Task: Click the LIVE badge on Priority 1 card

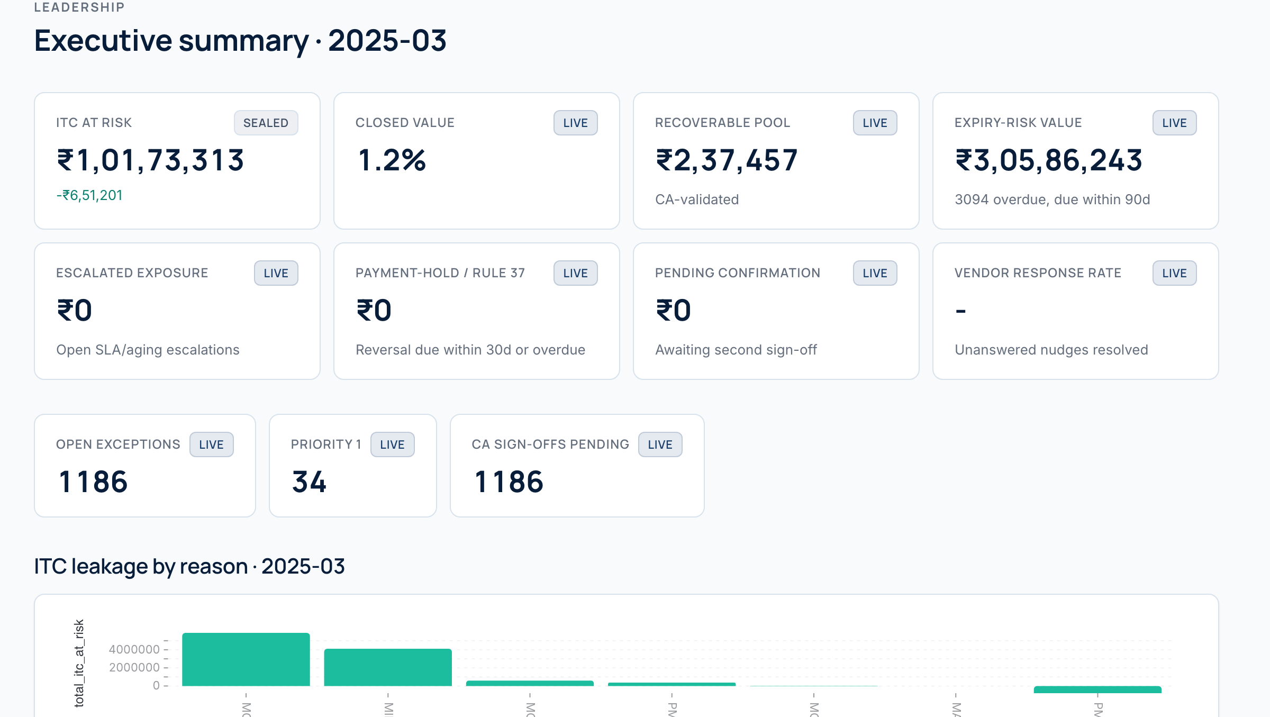Action: pos(392,444)
